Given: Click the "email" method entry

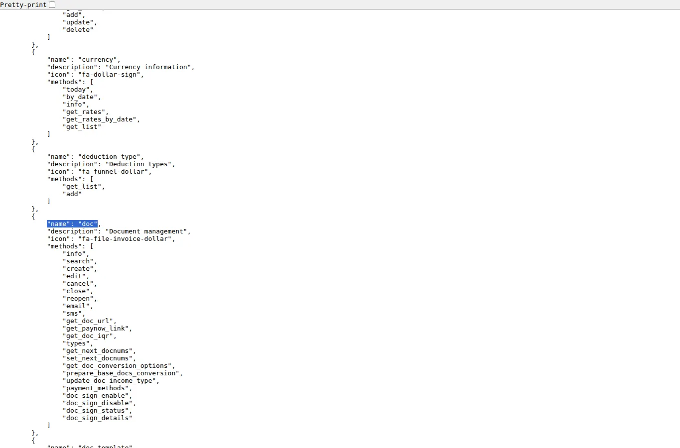Looking at the screenshot, I should [76, 306].
